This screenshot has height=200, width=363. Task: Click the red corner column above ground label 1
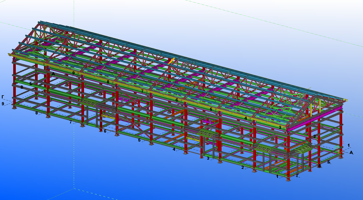coord(288,158)
